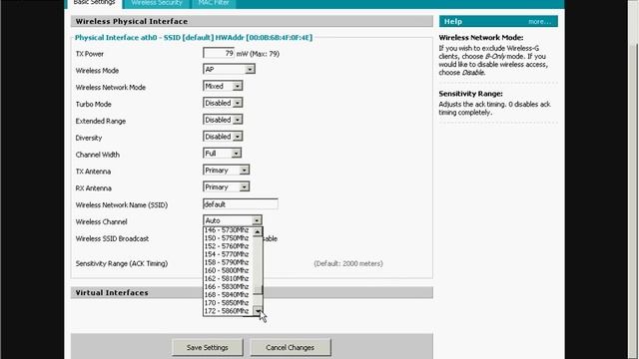
Task: Open the MAC Filter tab
Action: coord(214,3)
